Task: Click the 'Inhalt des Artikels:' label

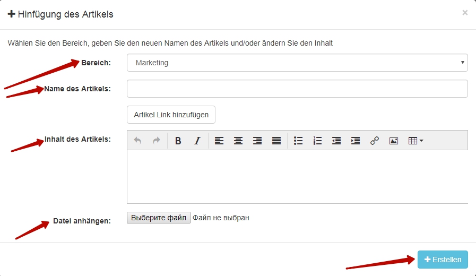Action: coord(77,139)
